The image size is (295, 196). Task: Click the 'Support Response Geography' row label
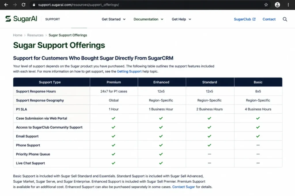[x=40, y=100]
